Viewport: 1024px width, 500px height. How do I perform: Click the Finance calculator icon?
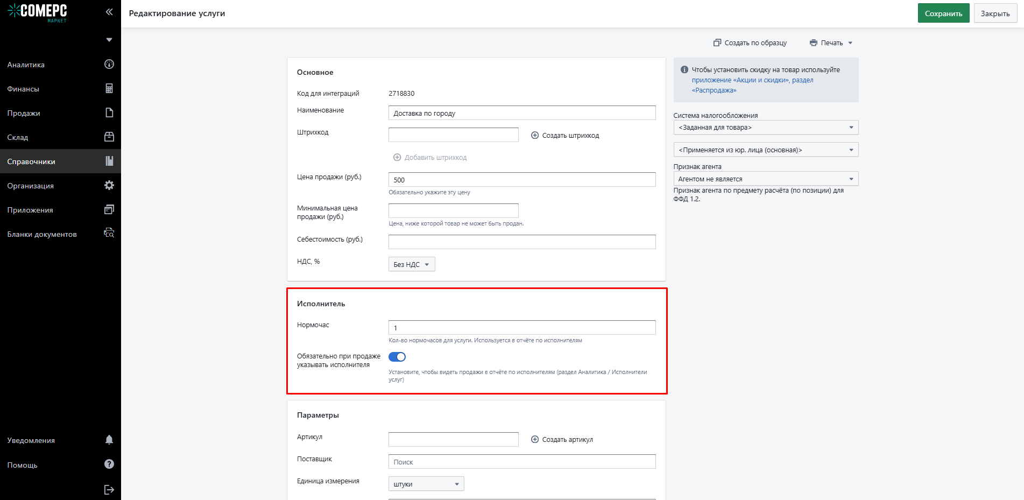pos(109,89)
